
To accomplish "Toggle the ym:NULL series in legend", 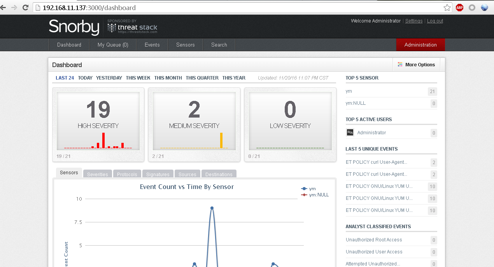I will point(318,195).
